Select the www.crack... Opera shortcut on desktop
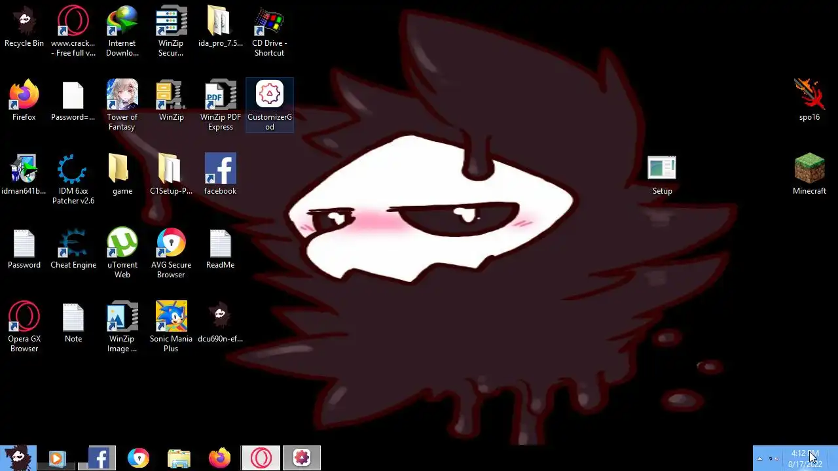 (x=73, y=31)
